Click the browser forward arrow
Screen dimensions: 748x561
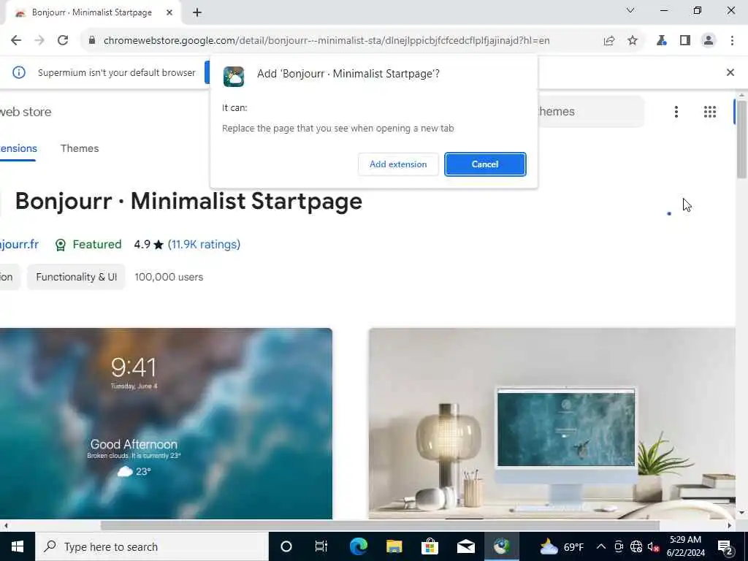click(39, 41)
